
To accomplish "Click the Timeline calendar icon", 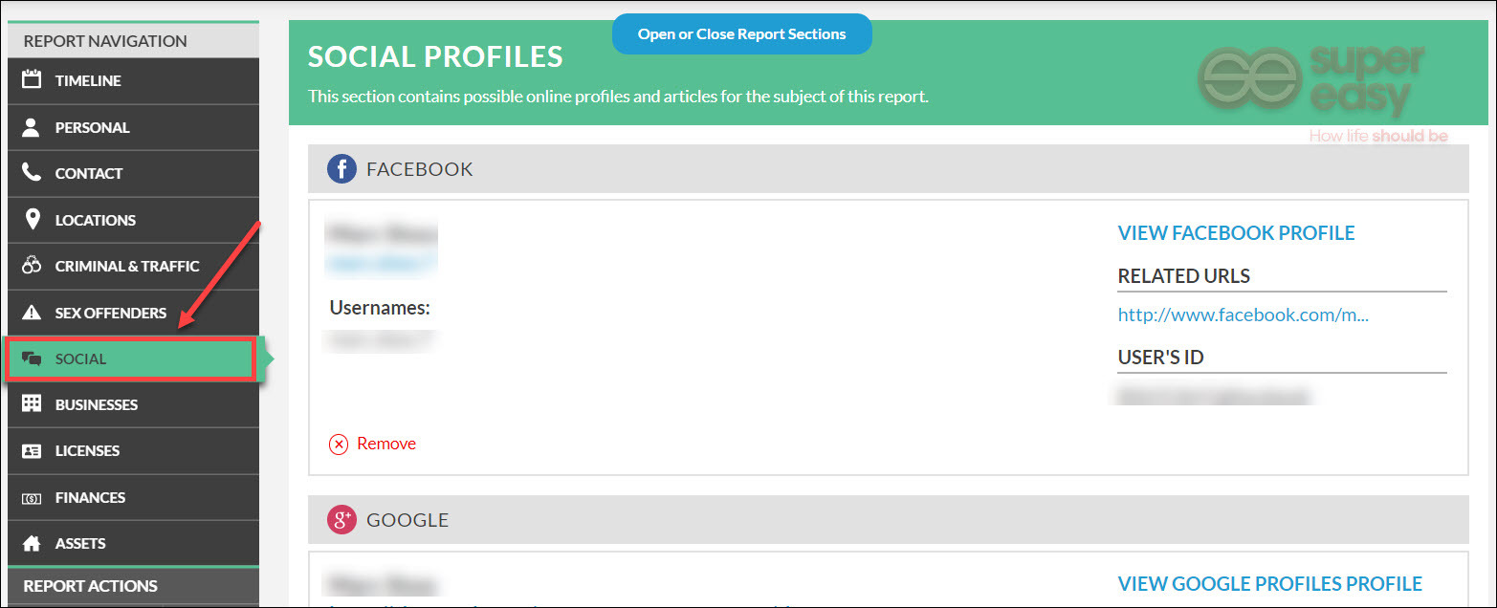I will 32,79.
